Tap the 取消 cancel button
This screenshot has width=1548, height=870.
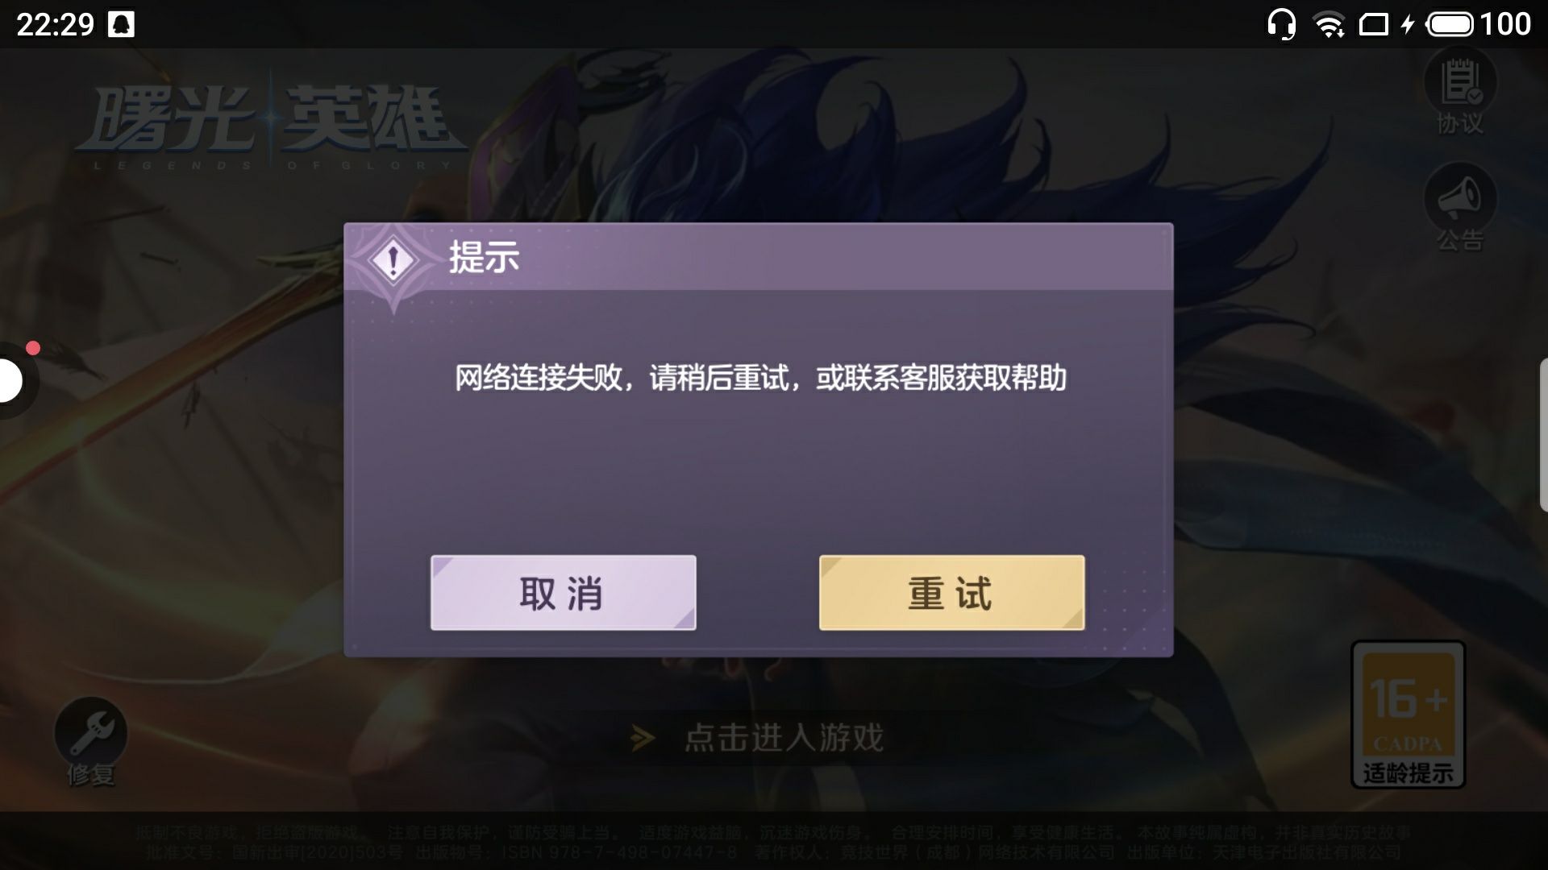pyautogui.click(x=563, y=593)
